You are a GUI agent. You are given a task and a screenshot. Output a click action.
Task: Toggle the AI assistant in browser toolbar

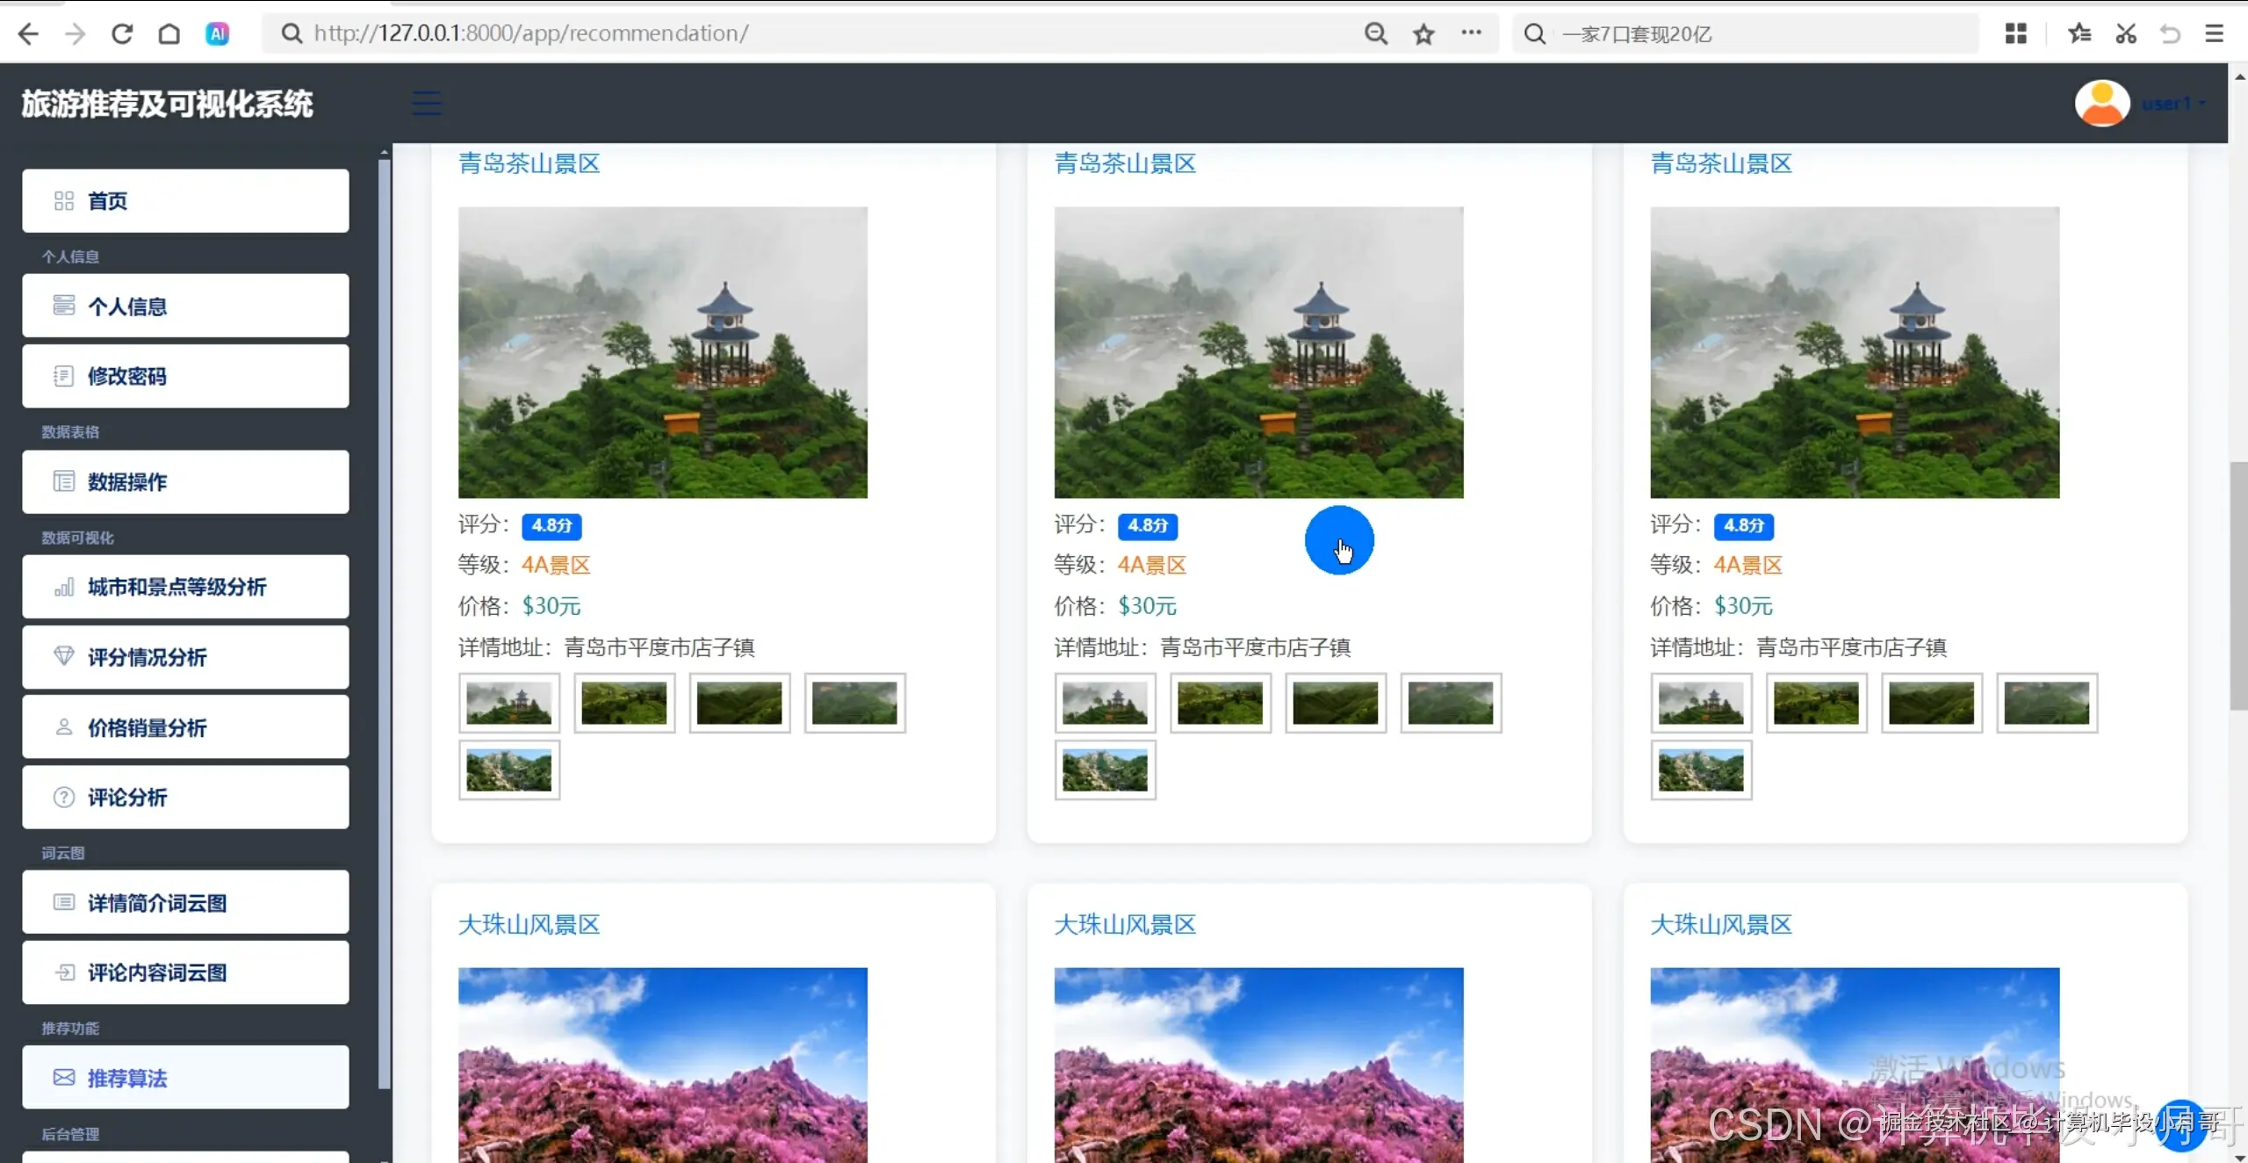coord(217,33)
